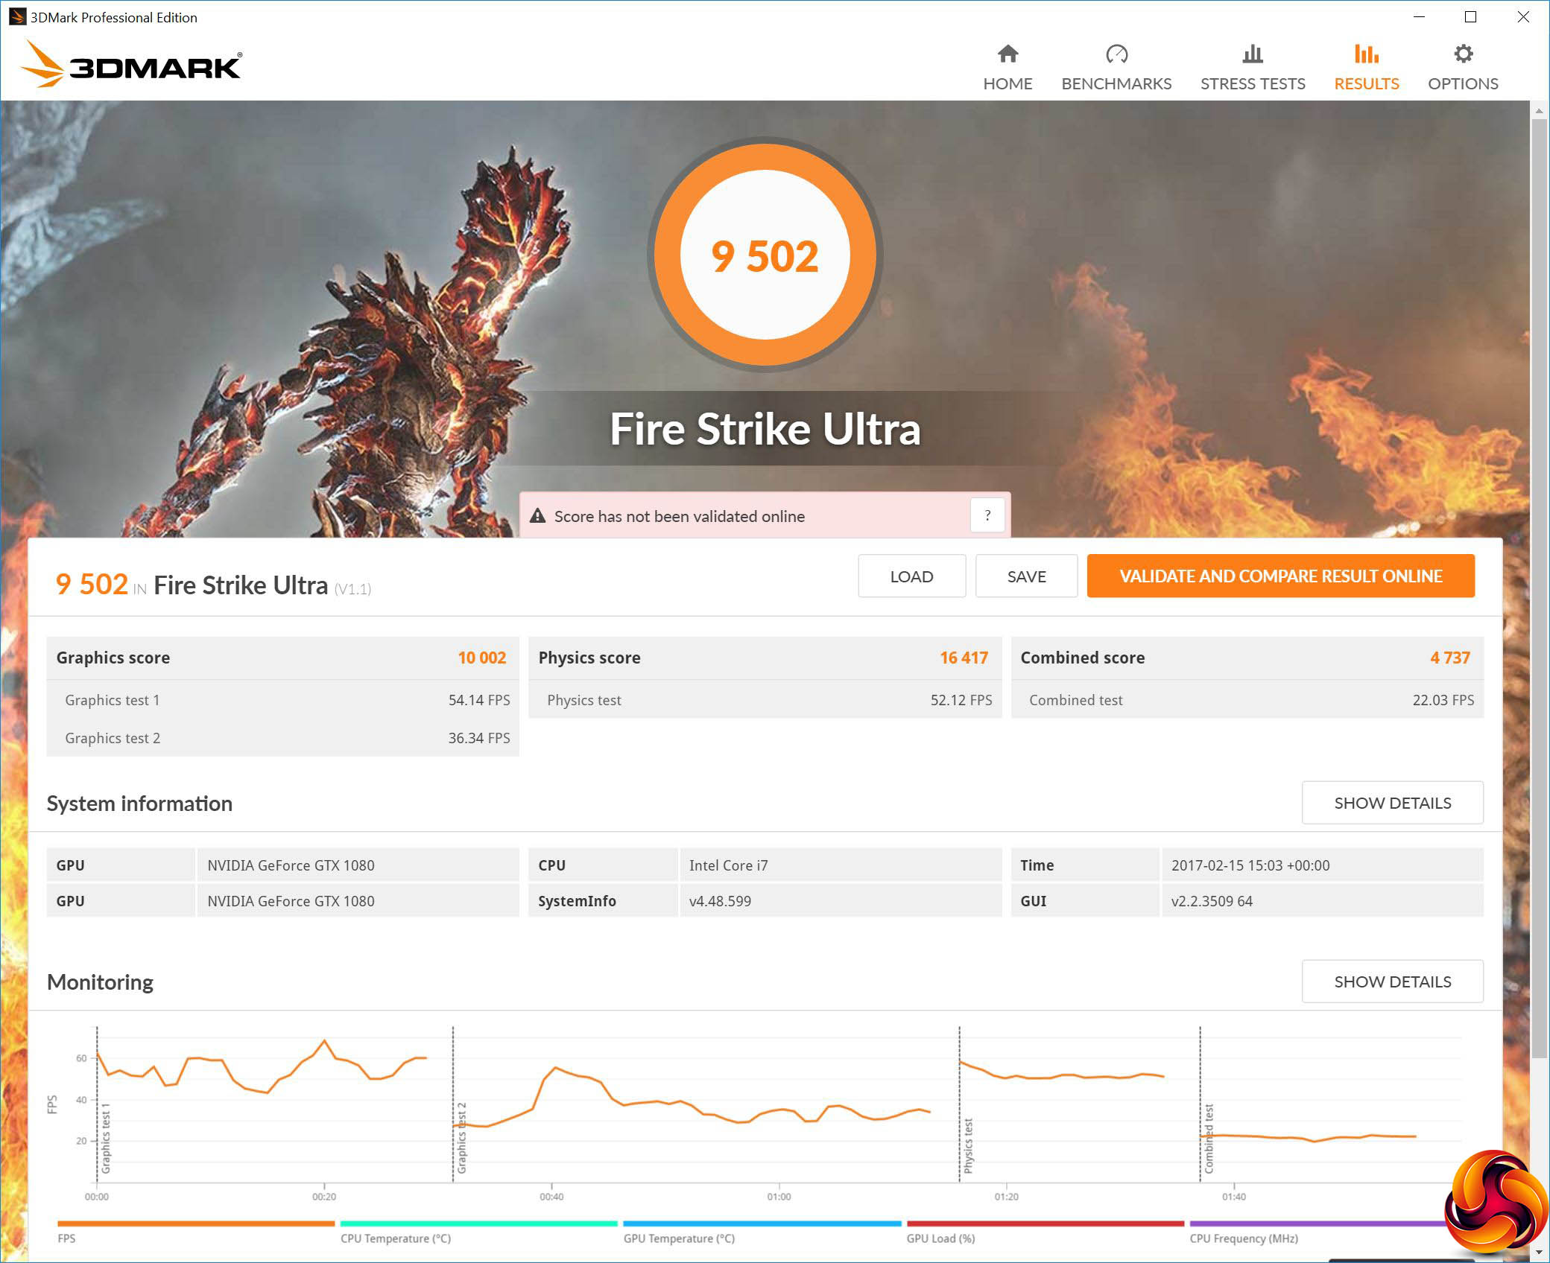The width and height of the screenshot is (1550, 1263).
Task: Click the Home house icon
Action: point(1007,54)
